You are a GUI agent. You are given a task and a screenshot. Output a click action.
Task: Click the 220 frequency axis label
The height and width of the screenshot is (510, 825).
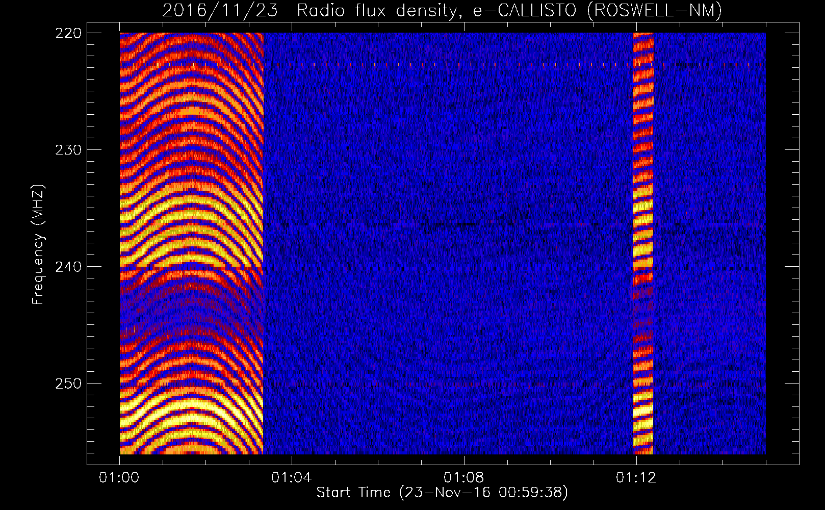(68, 33)
